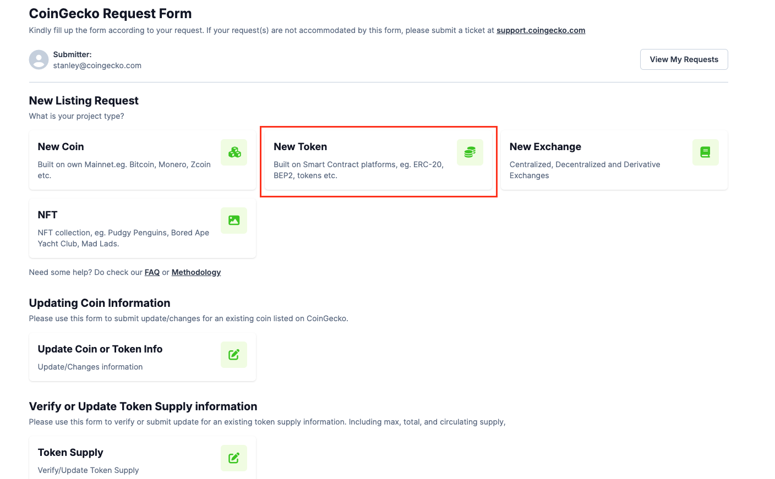The image size is (775, 479).
Task: Click the Updating Coin Information heading
Action: 100,303
